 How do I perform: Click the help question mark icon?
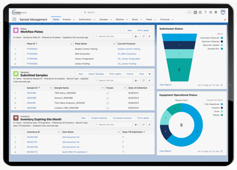pos(206,12)
